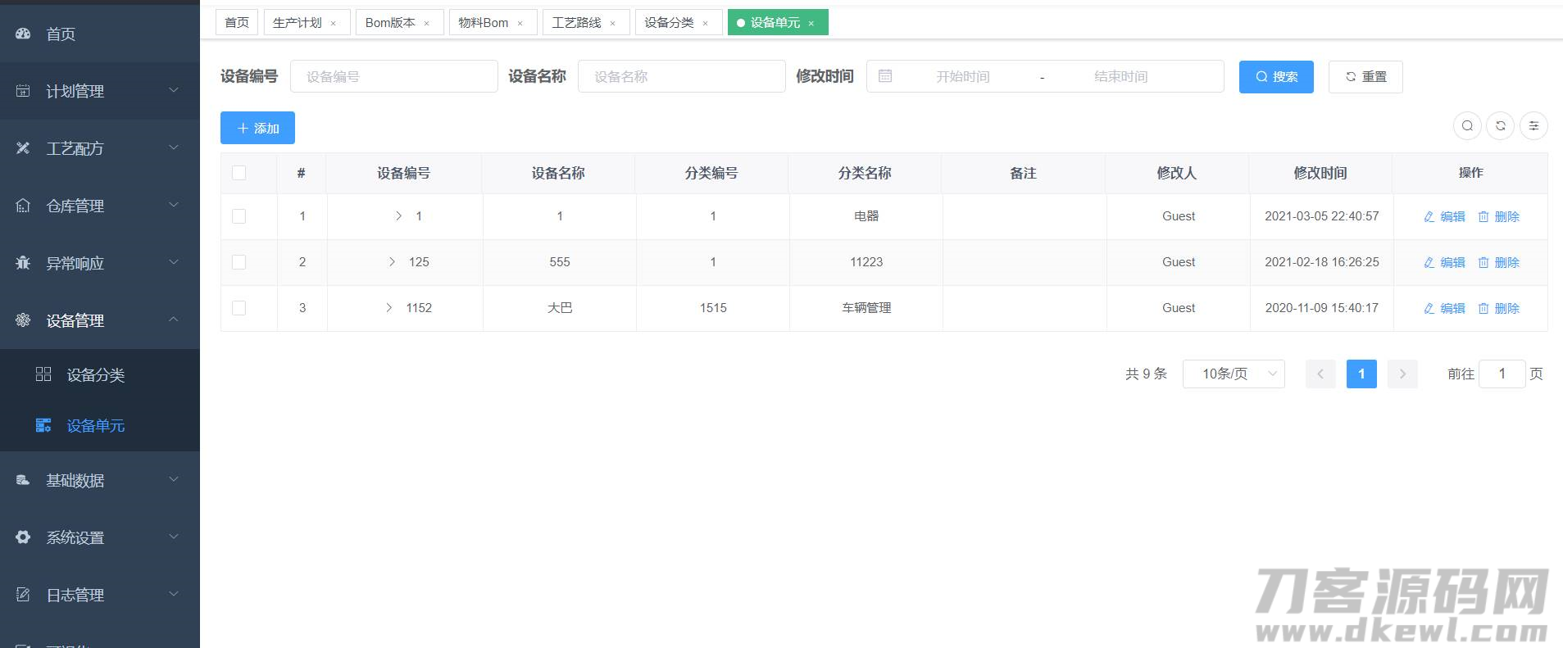The image size is (1563, 648).
Task: Edit the 大巴 device row
Action: pyautogui.click(x=1444, y=308)
